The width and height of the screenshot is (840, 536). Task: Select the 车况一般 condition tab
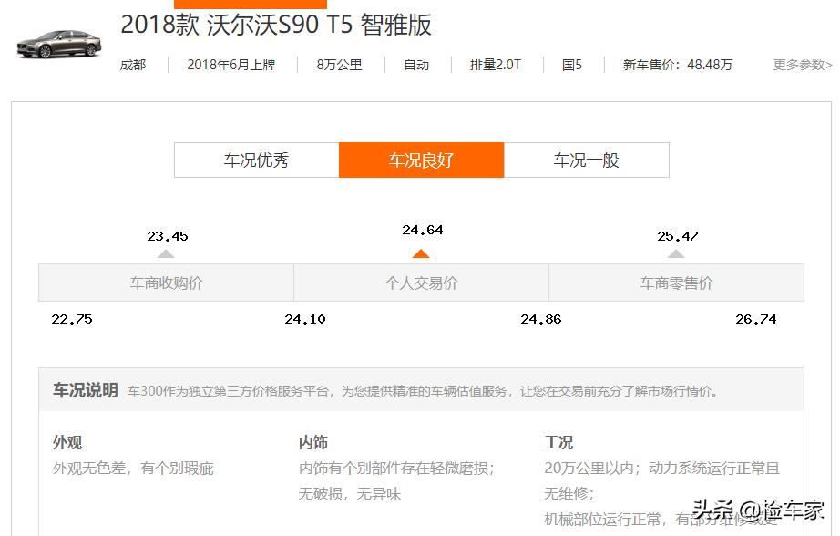[587, 160]
